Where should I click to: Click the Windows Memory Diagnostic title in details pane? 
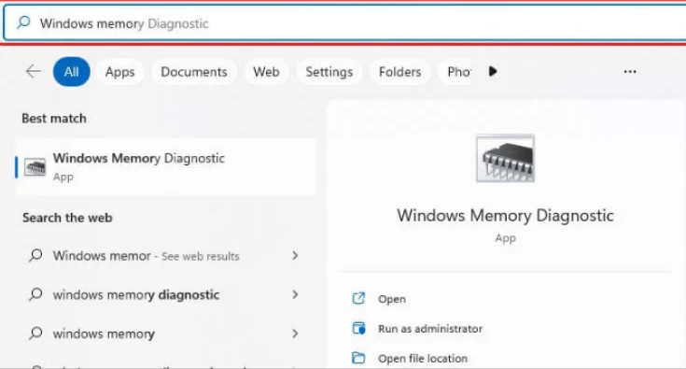(505, 216)
